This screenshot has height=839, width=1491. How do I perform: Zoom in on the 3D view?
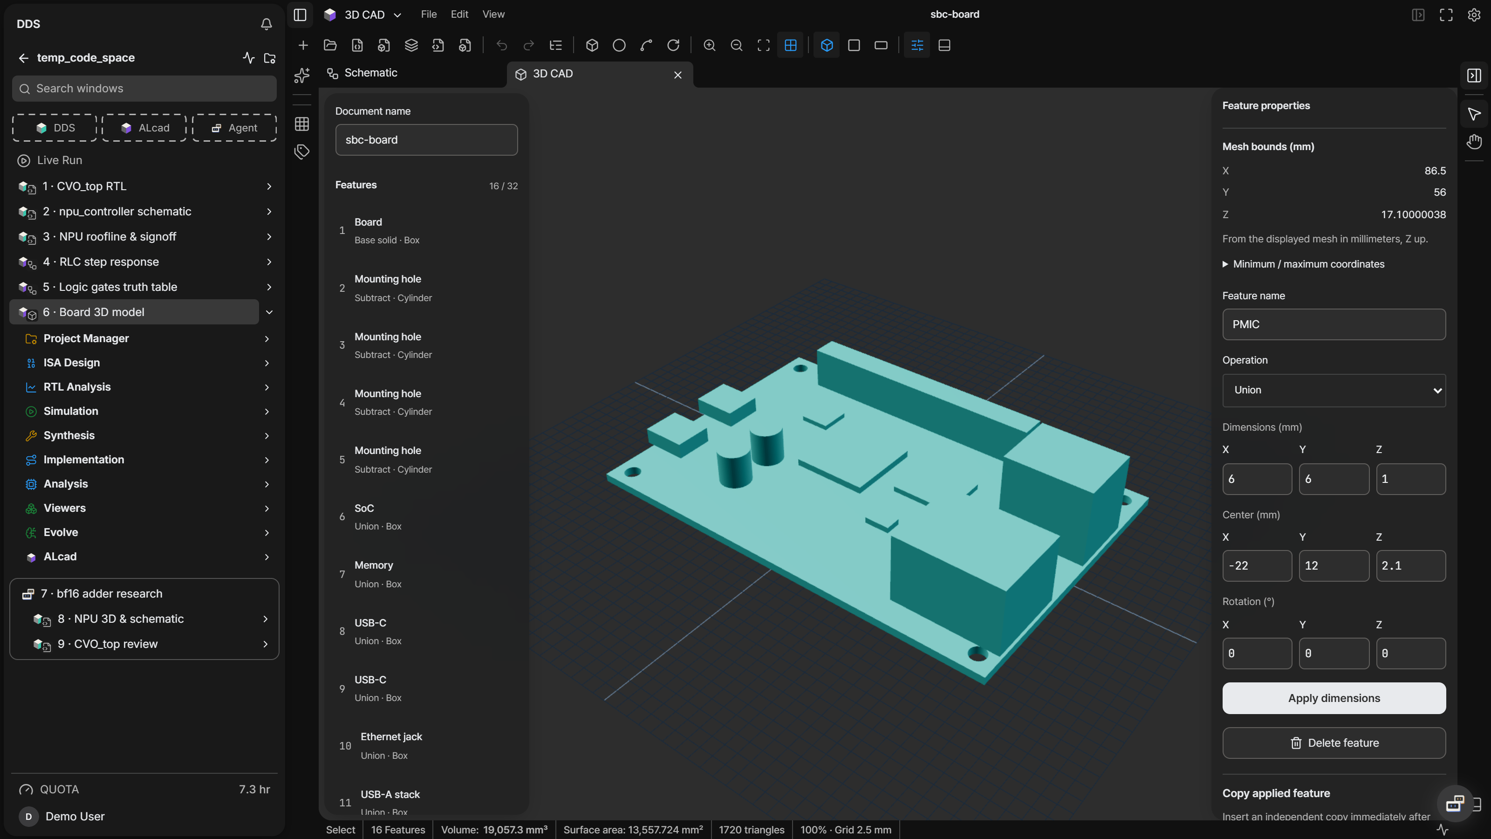(709, 45)
